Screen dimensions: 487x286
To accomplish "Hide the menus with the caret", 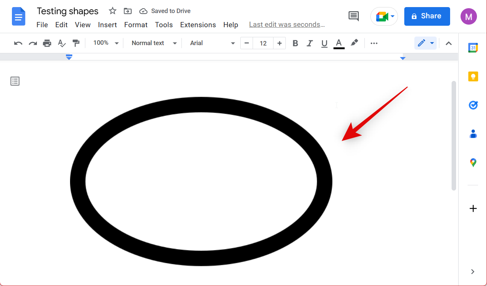I will click(x=449, y=43).
